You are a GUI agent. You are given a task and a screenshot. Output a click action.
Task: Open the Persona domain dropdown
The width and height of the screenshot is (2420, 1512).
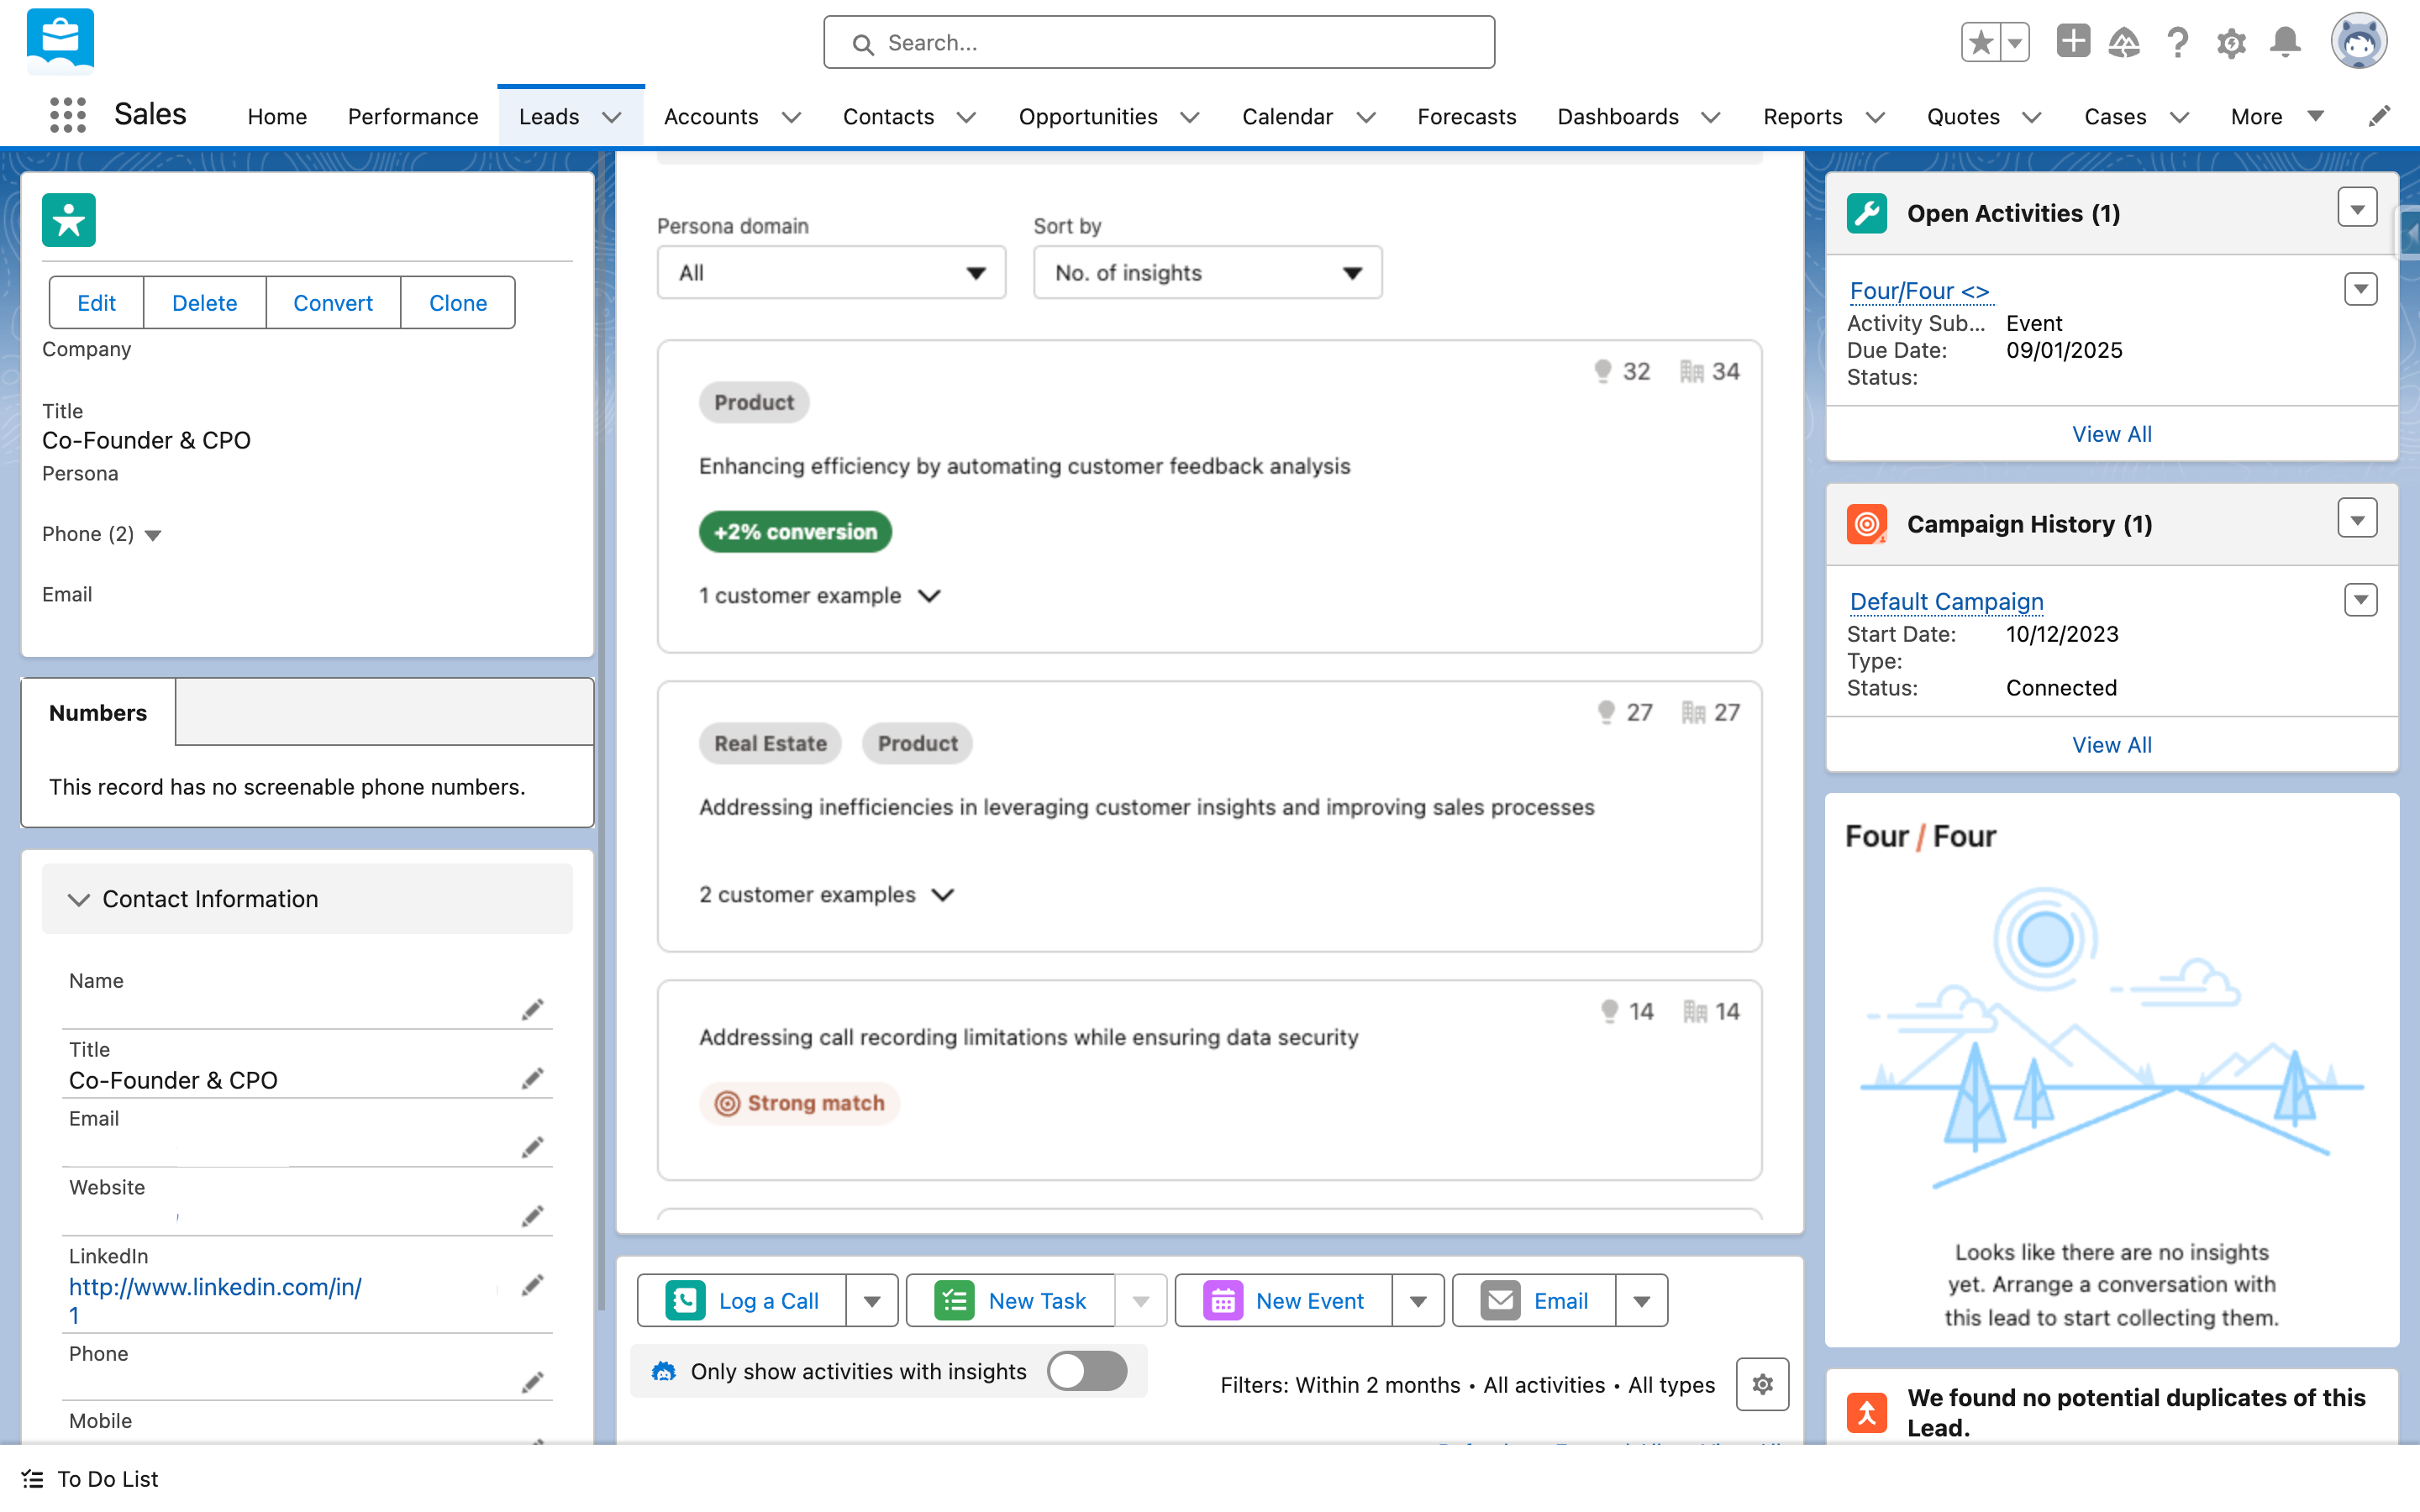(831, 272)
